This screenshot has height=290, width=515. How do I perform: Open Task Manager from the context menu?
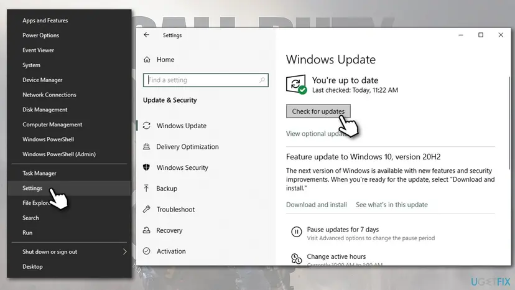[x=39, y=173]
